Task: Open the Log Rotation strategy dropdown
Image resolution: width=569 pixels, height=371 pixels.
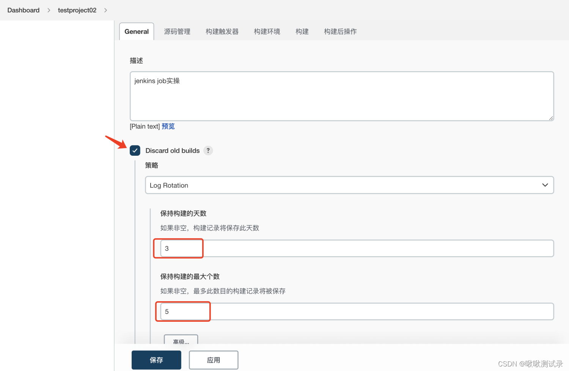Action: tap(349, 185)
